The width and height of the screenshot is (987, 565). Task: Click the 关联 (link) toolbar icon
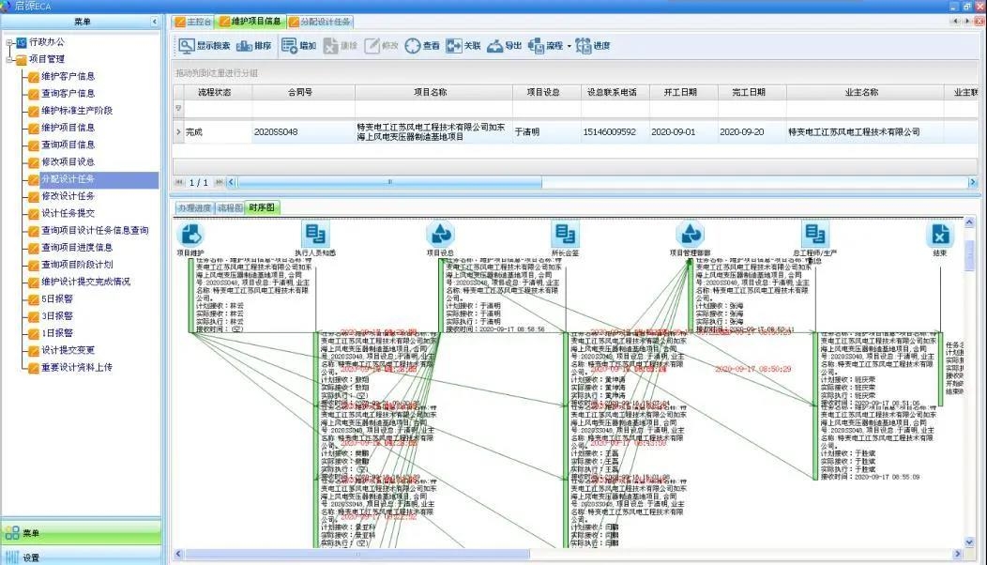point(454,45)
